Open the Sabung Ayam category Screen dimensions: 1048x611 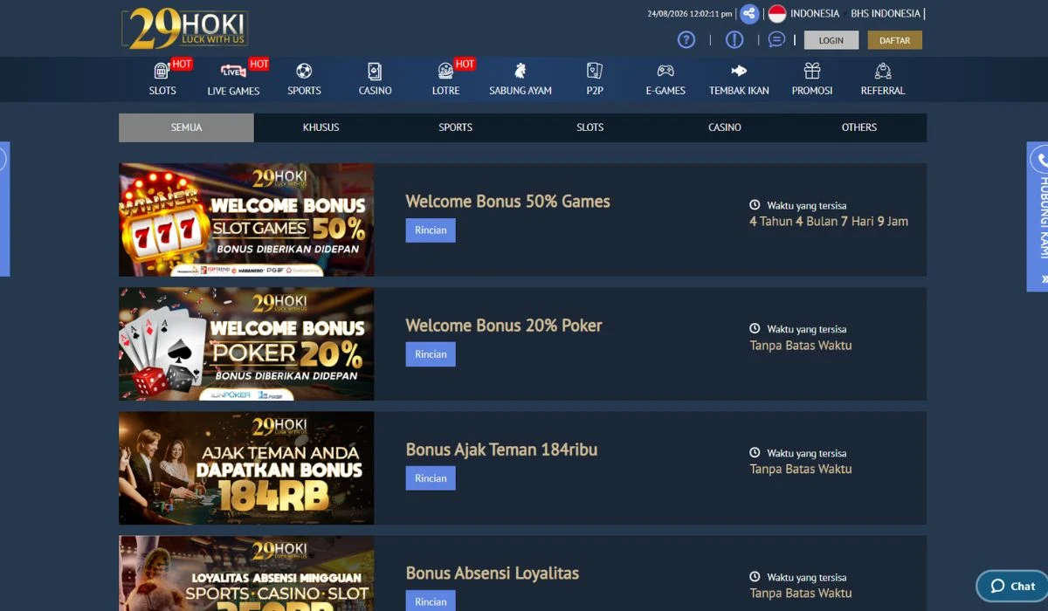pyautogui.click(x=521, y=79)
